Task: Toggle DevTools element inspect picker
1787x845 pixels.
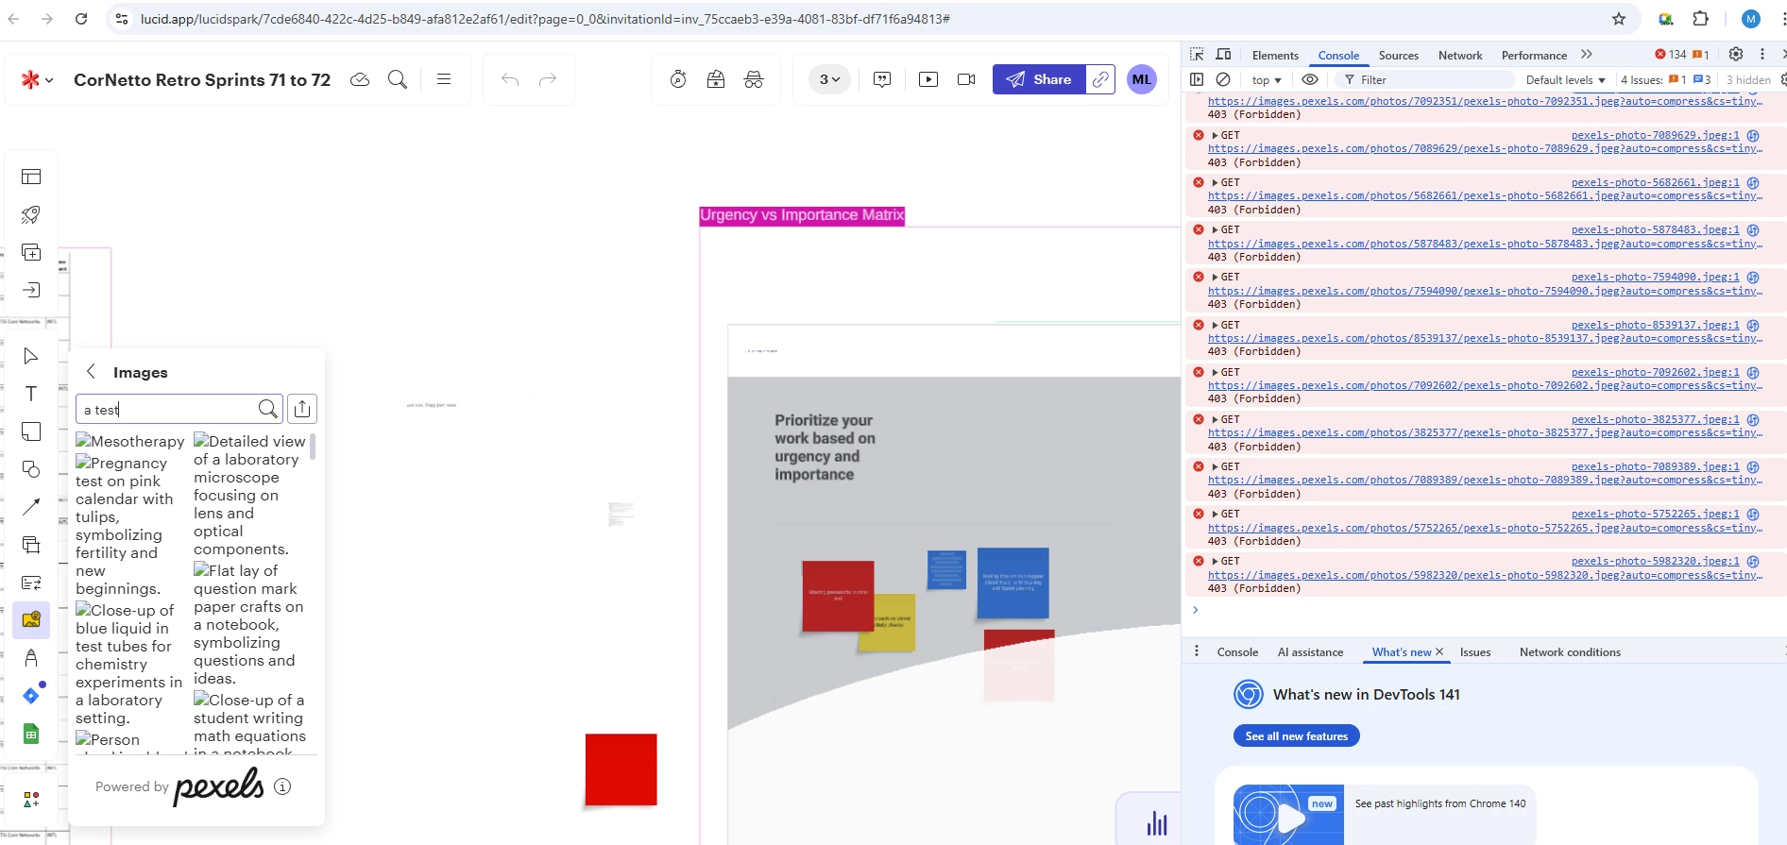Action: coord(1197,55)
